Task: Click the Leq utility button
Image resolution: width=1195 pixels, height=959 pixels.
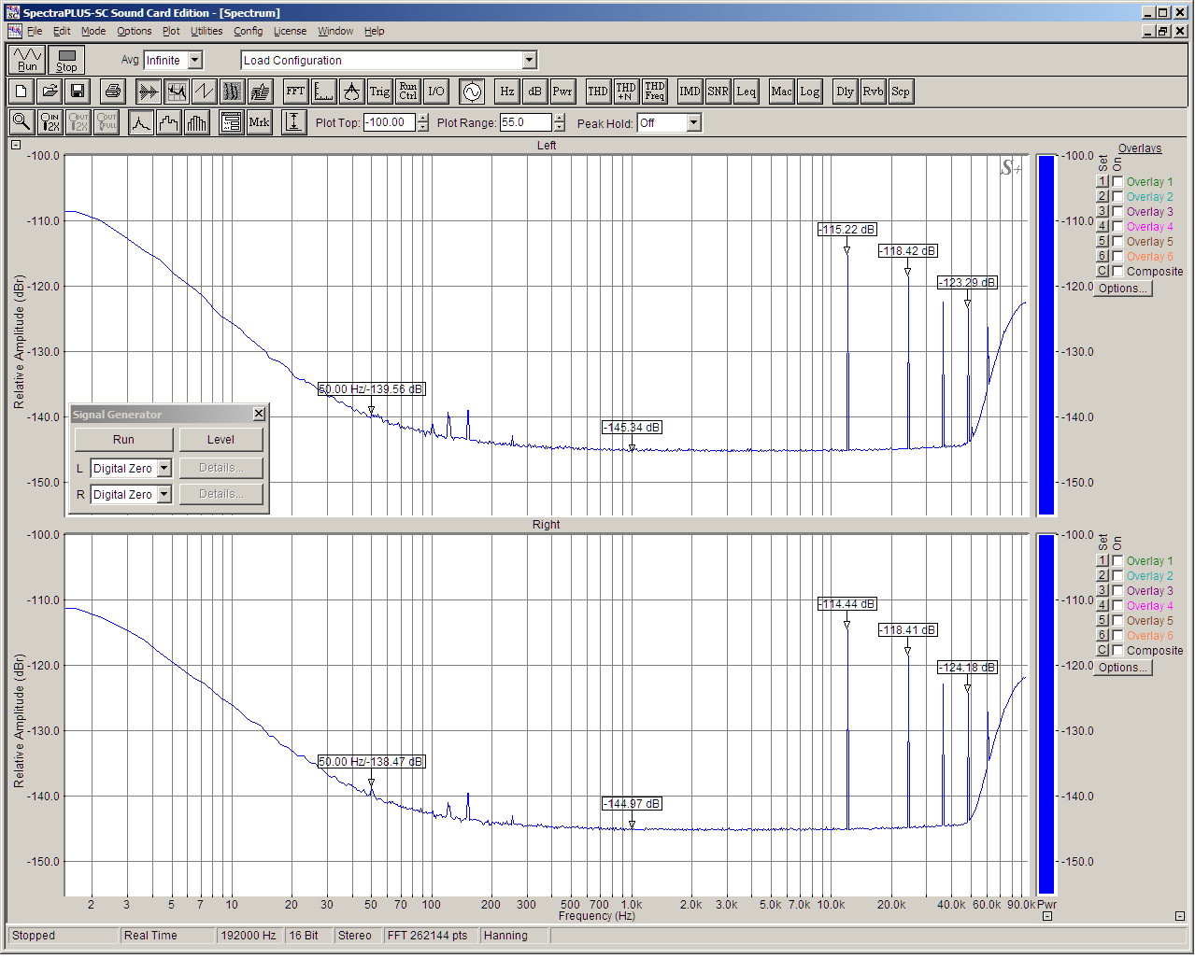Action: click(x=746, y=92)
